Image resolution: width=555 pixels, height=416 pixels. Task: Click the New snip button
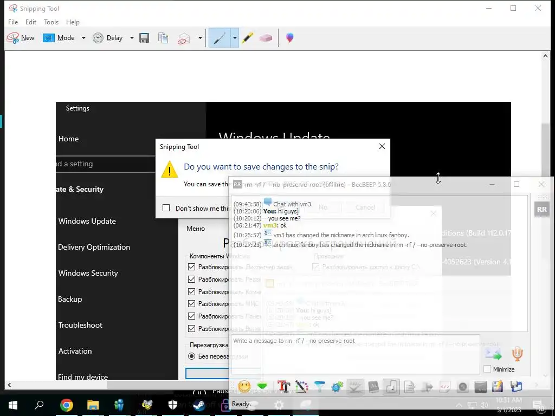(21, 38)
